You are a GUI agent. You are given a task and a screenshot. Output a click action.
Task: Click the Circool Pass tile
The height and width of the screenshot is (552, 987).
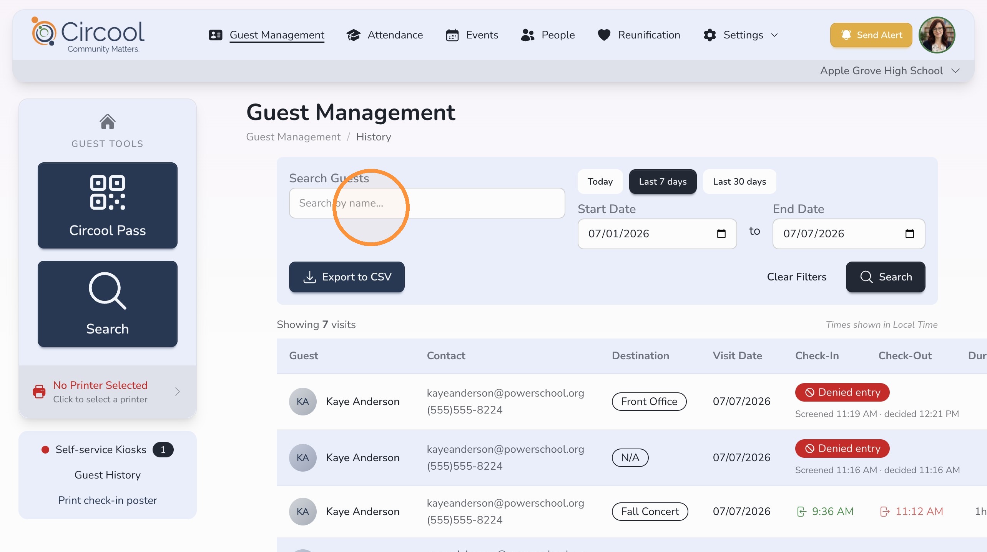point(108,205)
